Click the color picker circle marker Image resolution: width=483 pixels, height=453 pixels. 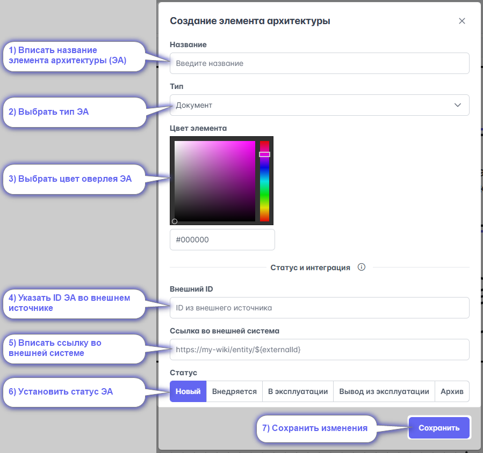[x=175, y=221]
